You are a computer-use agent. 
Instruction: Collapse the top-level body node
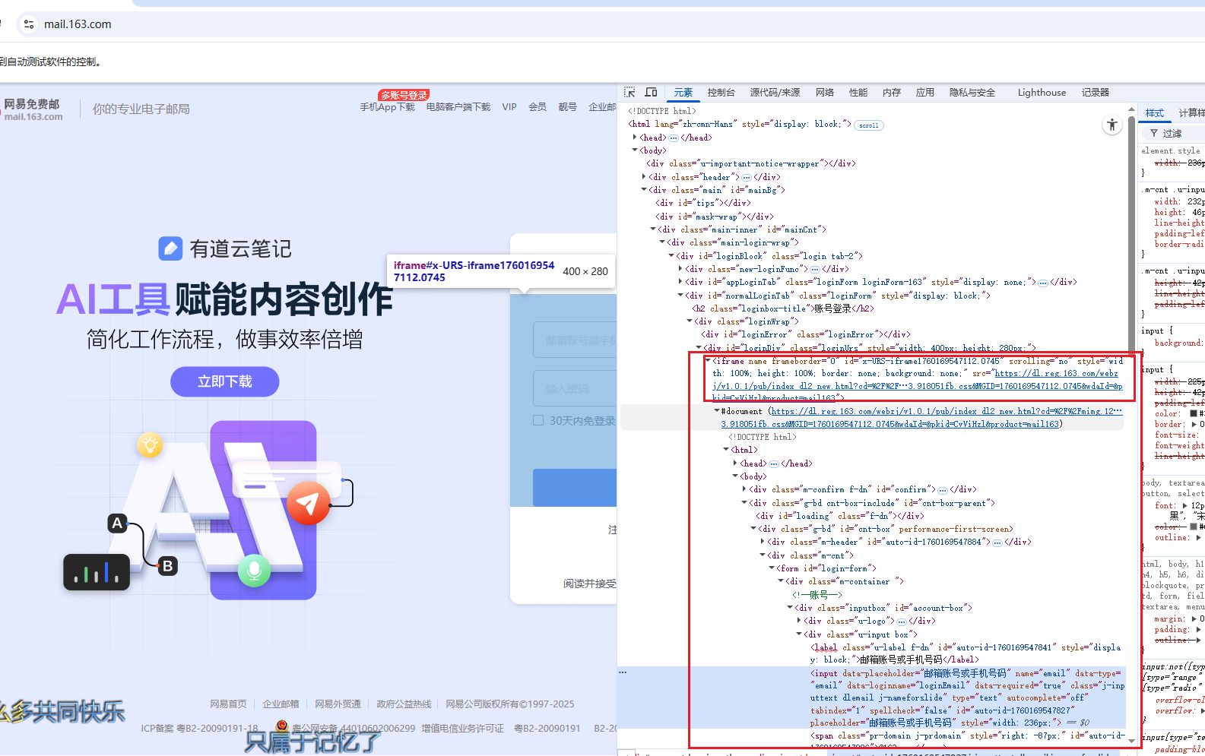(x=635, y=150)
